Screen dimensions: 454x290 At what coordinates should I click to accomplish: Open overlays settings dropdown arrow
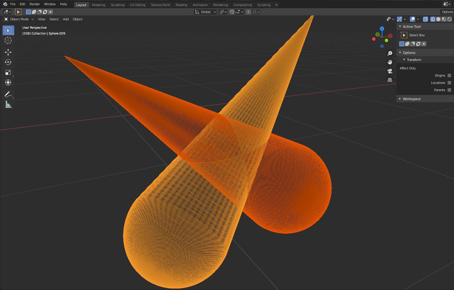click(x=418, y=19)
